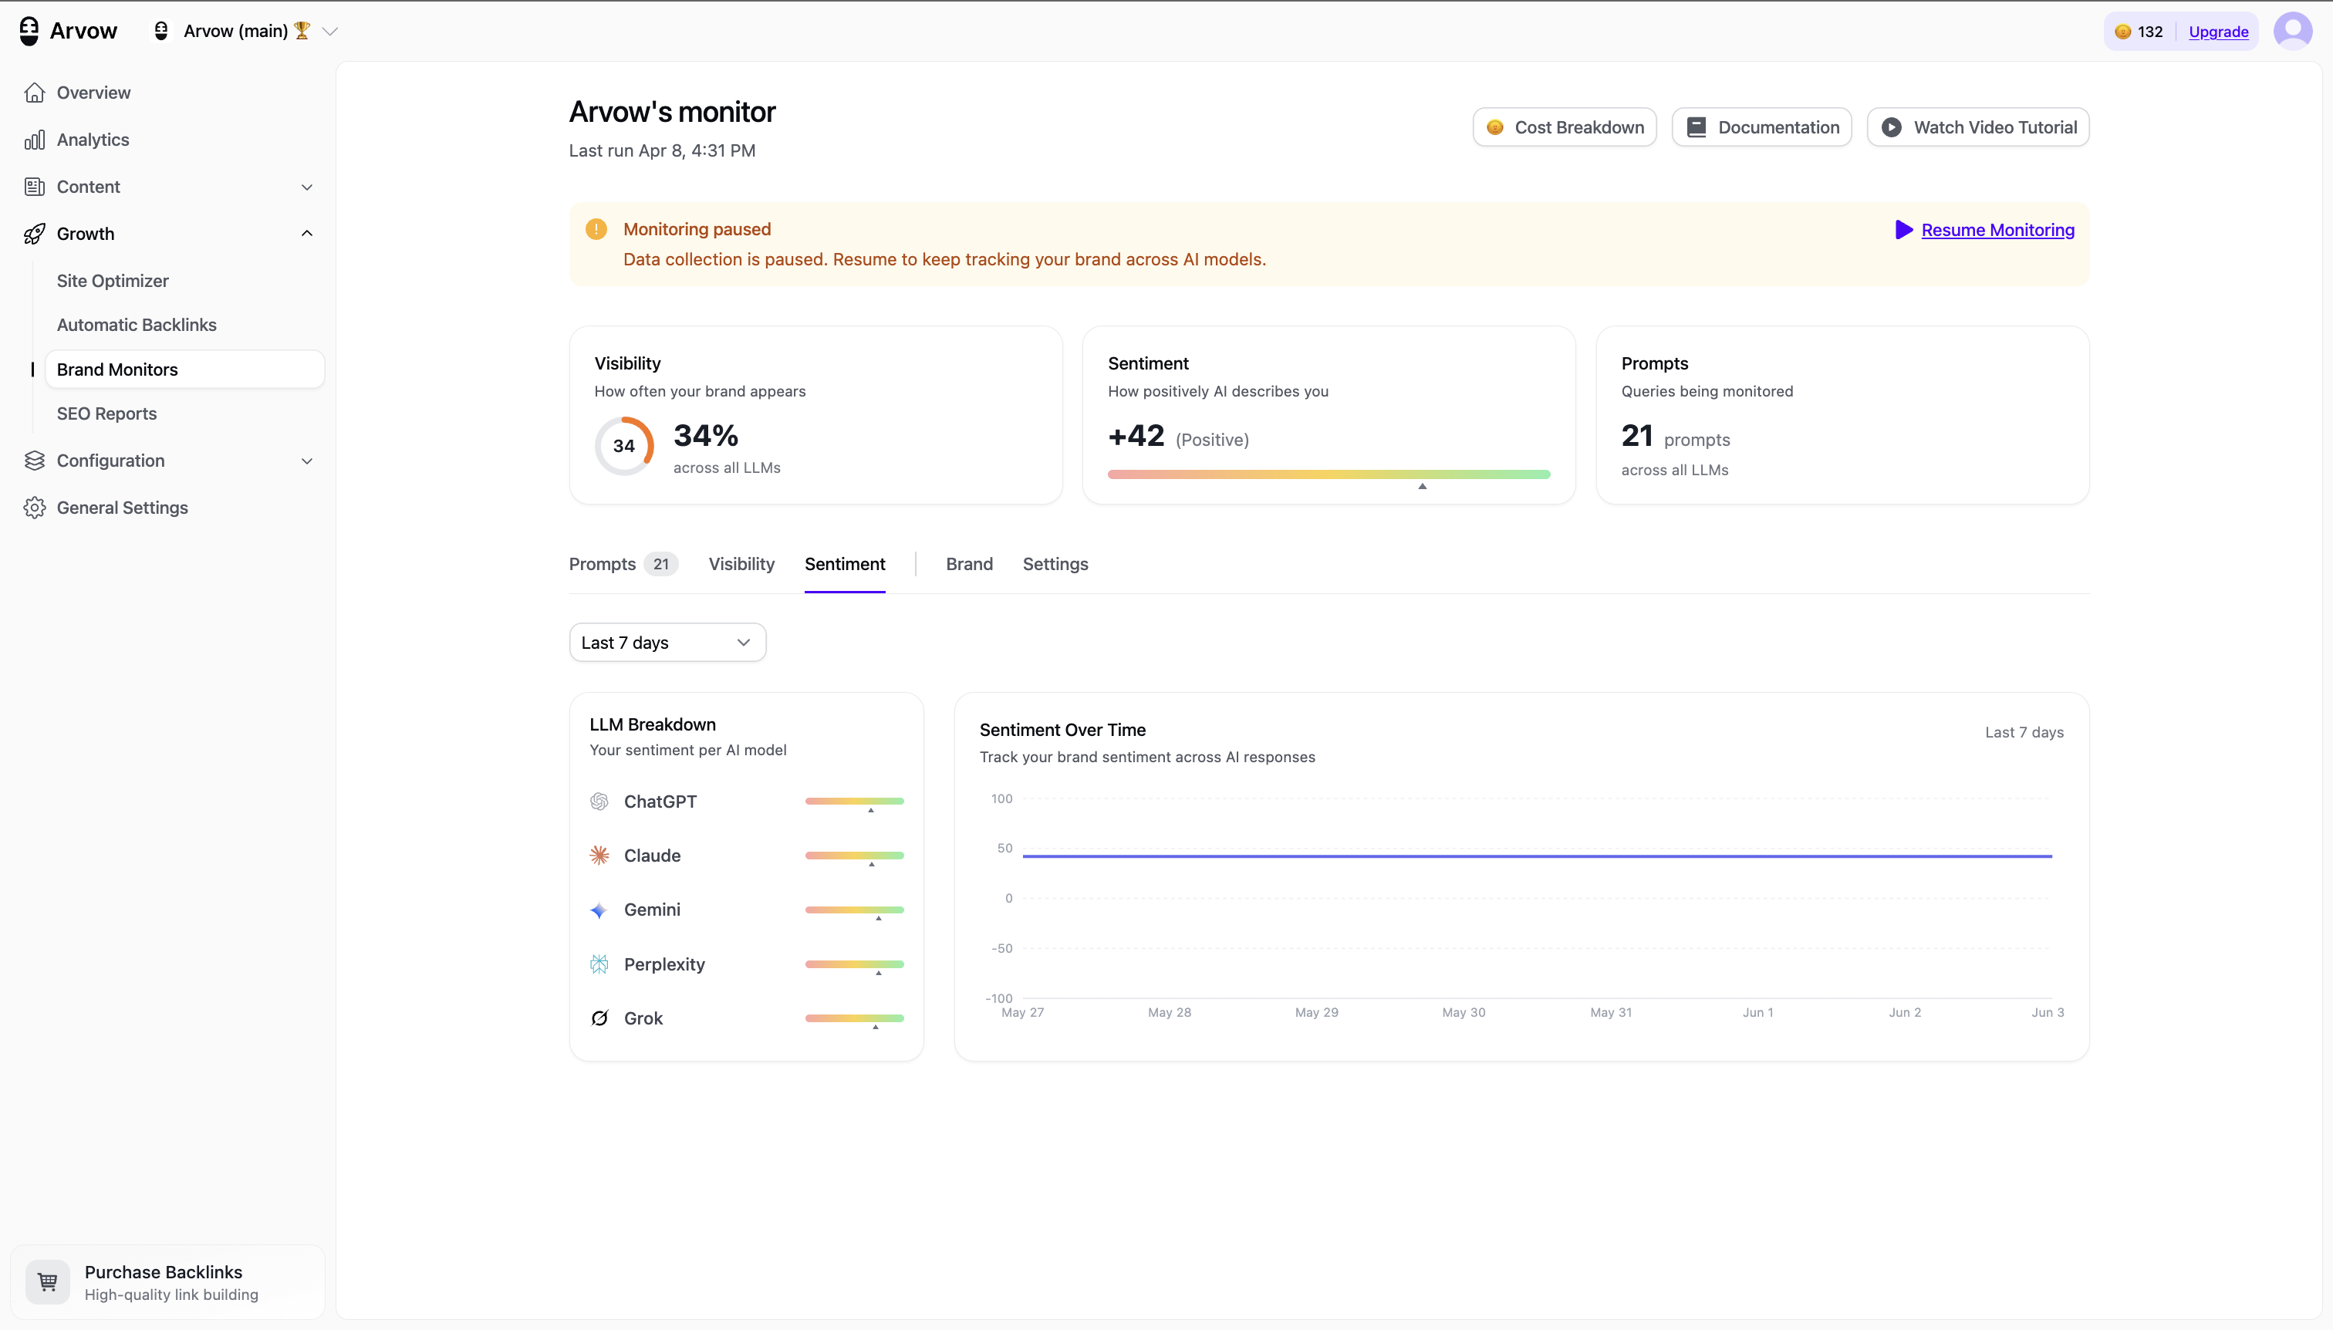Collapse the Growth menu chevron

coord(307,234)
